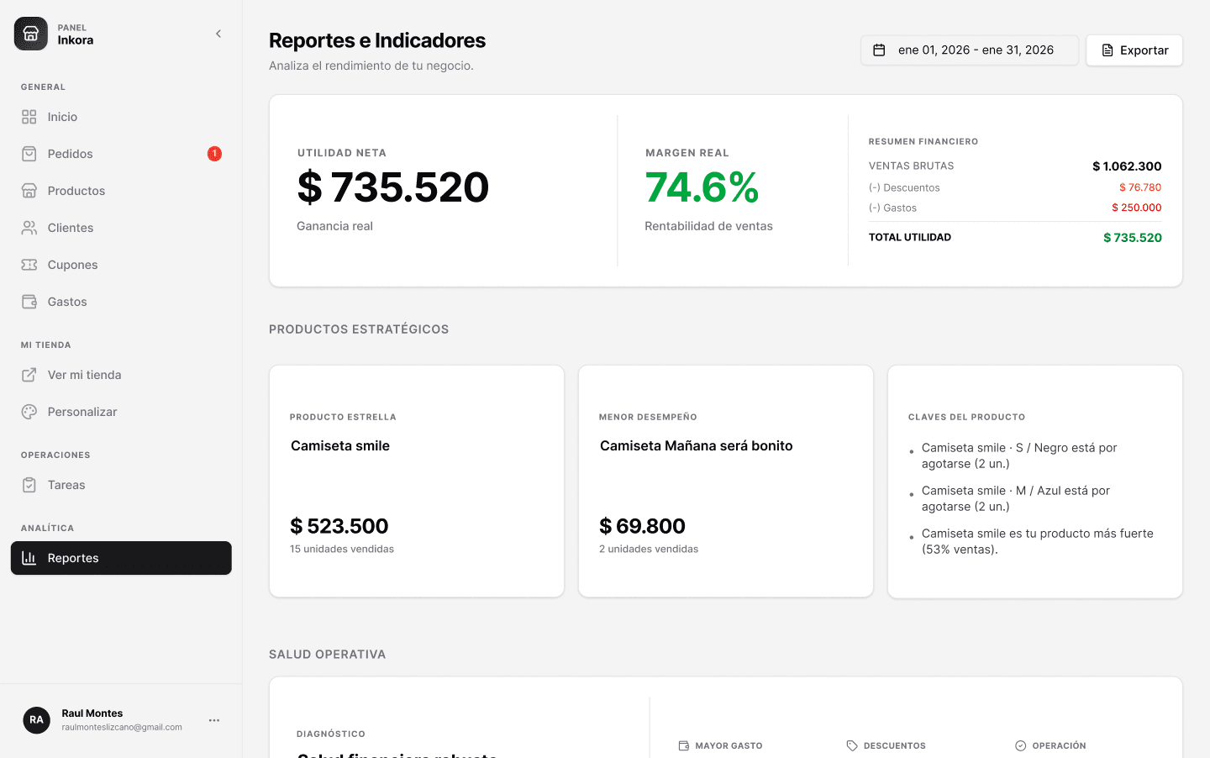The height and width of the screenshot is (758, 1210).
Task: Click the Productos icon in the sidebar
Action: [29, 190]
